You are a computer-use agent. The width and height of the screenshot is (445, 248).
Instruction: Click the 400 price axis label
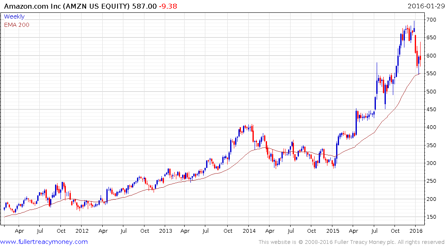coord(431,127)
